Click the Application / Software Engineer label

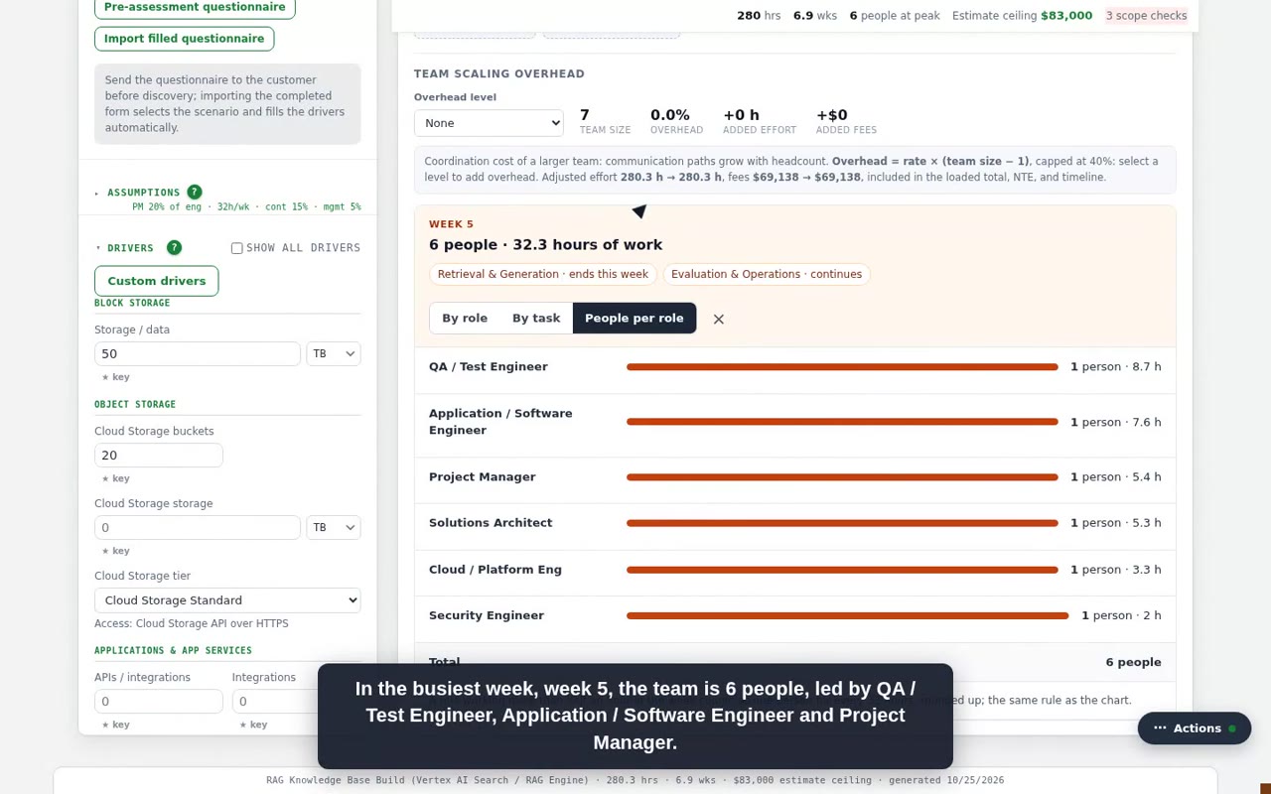point(500,422)
